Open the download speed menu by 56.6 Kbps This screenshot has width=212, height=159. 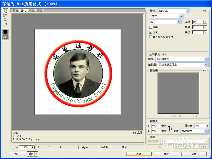click(x=38, y=140)
